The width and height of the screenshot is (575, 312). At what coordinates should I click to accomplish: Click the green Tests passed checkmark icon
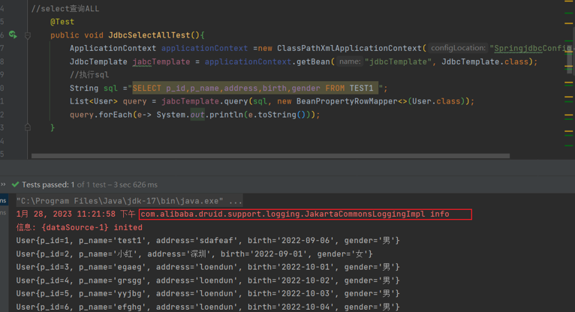(x=15, y=184)
